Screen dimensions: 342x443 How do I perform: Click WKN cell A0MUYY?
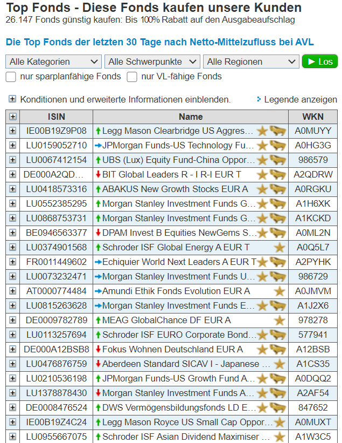(x=313, y=131)
